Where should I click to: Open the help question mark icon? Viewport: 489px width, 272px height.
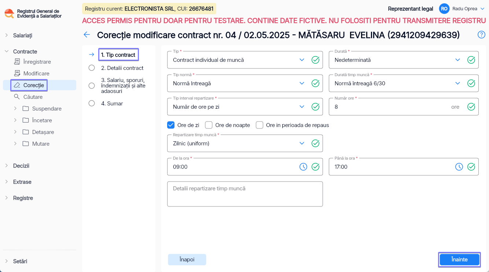481,35
